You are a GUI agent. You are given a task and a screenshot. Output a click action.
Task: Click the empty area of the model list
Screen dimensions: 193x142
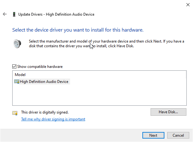point(94,95)
